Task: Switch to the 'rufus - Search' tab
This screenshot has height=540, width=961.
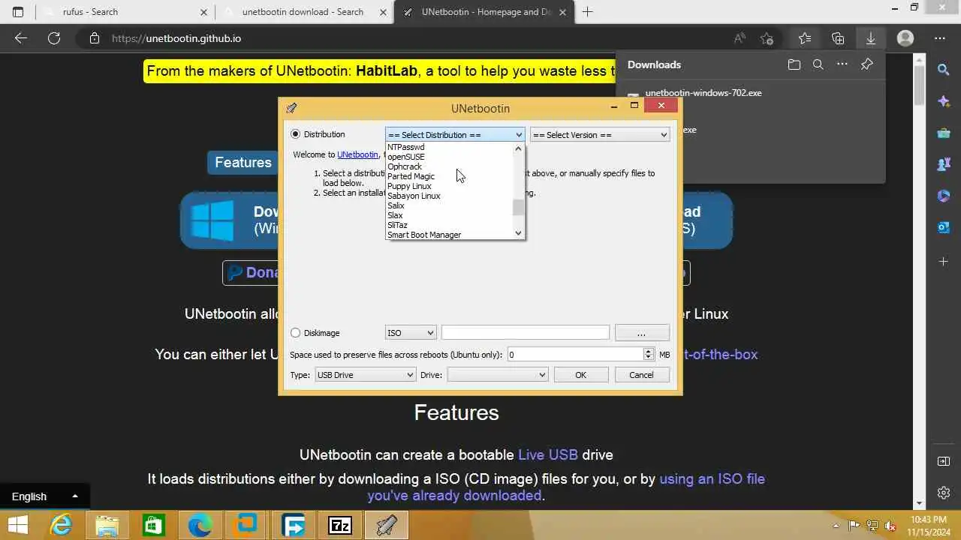Action: pyautogui.click(x=124, y=12)
